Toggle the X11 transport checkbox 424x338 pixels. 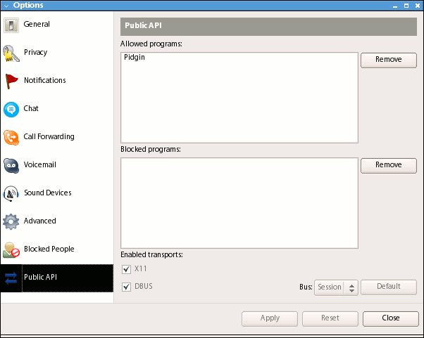[x=126, y=269]
